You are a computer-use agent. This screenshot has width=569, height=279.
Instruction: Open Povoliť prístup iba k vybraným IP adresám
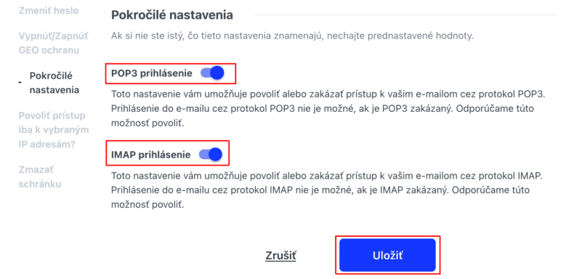pos(54,130)
